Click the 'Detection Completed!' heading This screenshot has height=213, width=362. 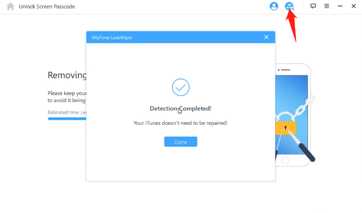[181, 108]
